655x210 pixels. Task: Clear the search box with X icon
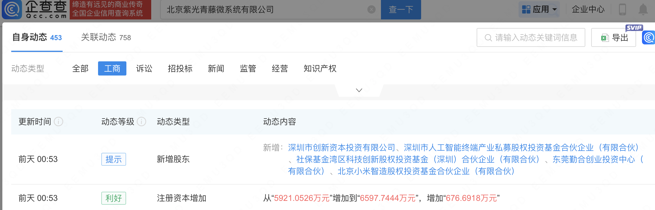point(372,9)
